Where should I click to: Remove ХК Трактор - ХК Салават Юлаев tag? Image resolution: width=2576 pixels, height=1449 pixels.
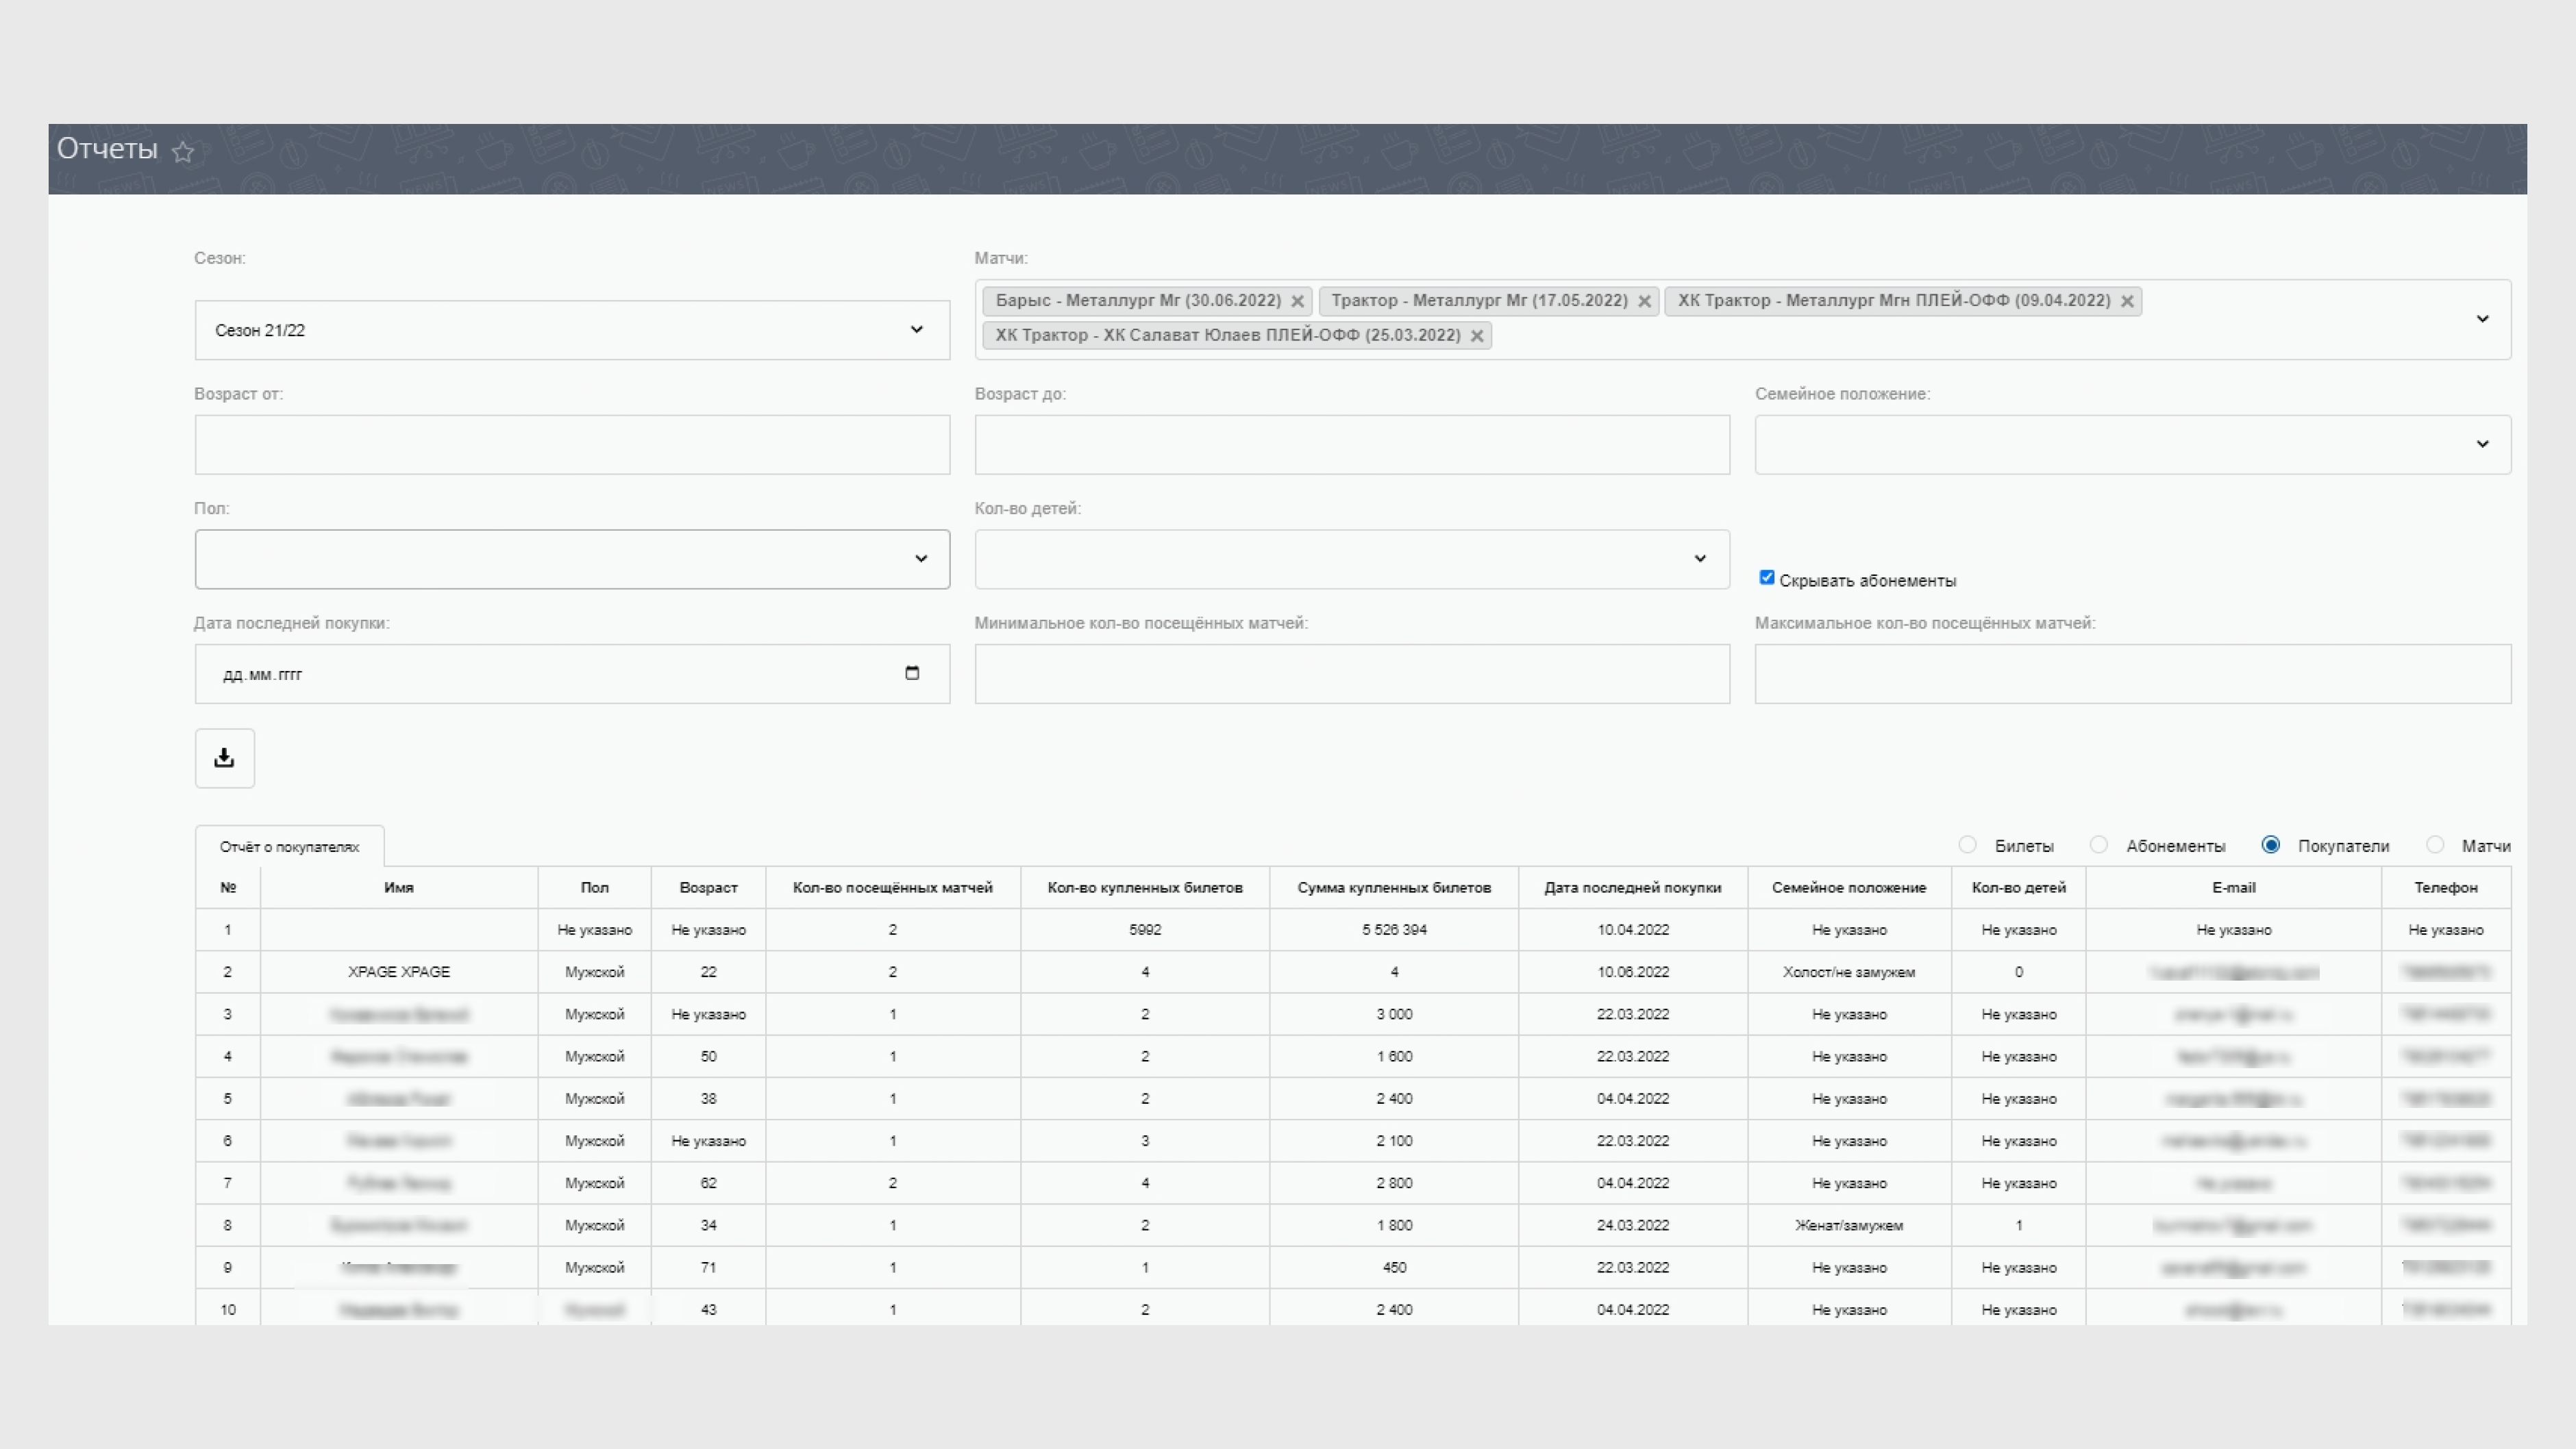(1476, 336)
